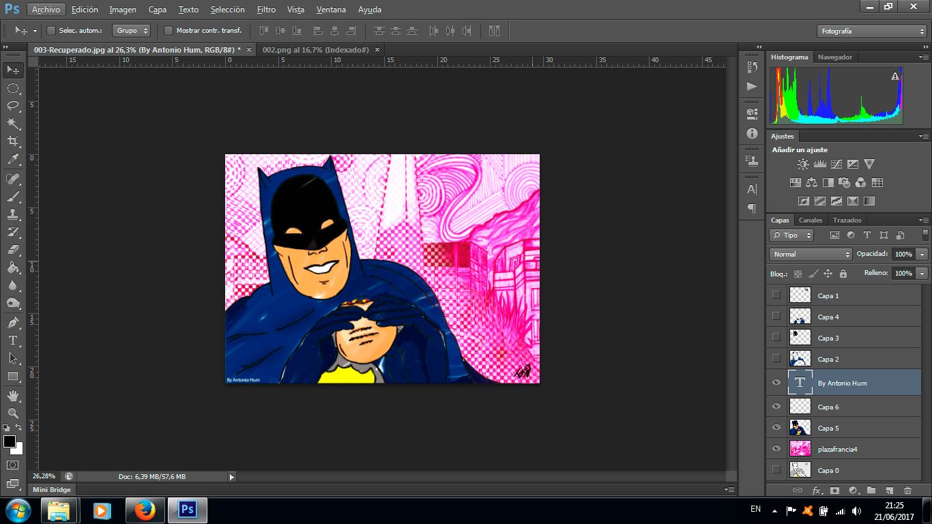The image size is (932, 524).
Task: Open the Mini Bridge panel
Action: pos(53,489)
